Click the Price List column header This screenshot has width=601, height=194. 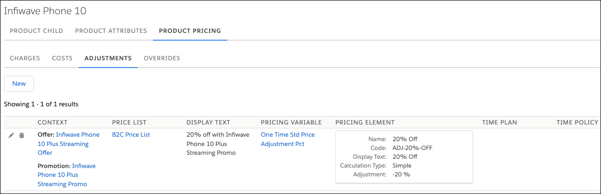pyautogui.click(x=129, y=122)
